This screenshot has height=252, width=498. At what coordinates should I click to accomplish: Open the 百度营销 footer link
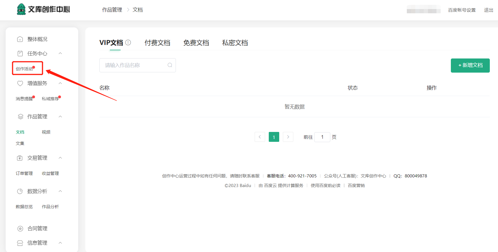pos(356,186)
